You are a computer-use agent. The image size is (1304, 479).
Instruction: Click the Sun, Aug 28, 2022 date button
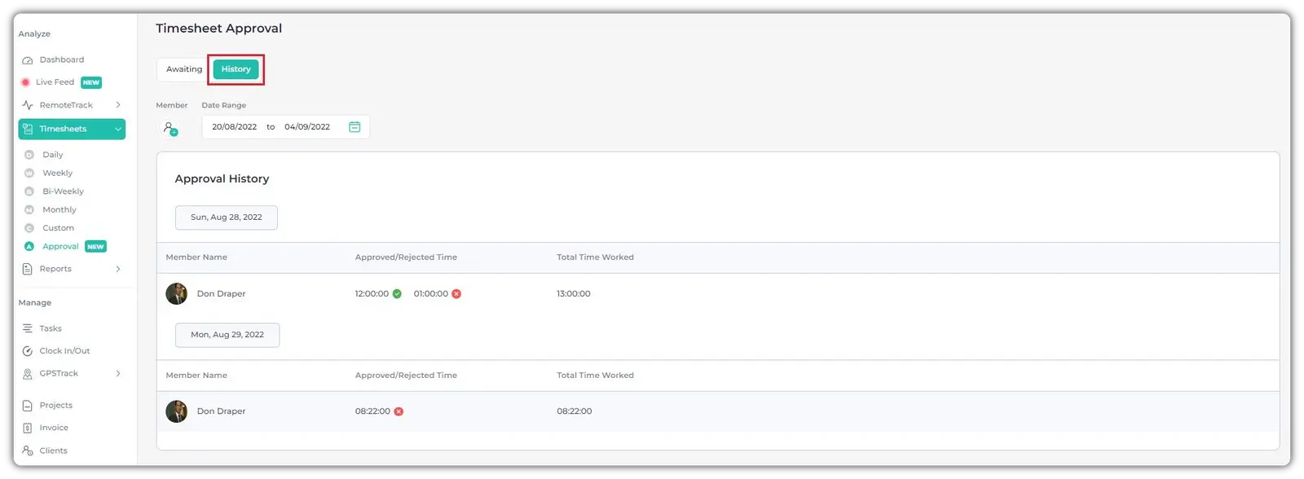pos(226,218)
